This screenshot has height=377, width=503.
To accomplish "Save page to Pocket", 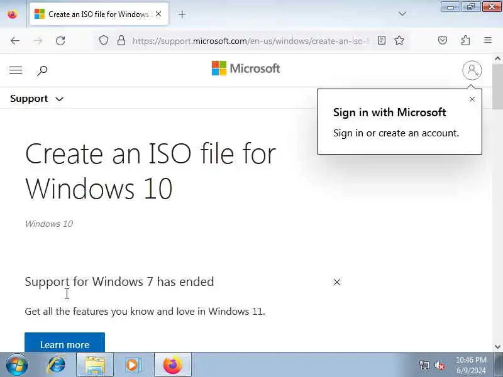I will 443,40.
